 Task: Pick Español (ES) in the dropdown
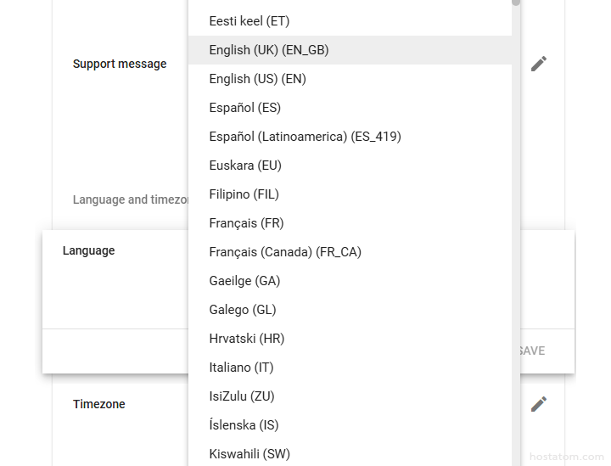pyautogui.click(x=245, y=108)
